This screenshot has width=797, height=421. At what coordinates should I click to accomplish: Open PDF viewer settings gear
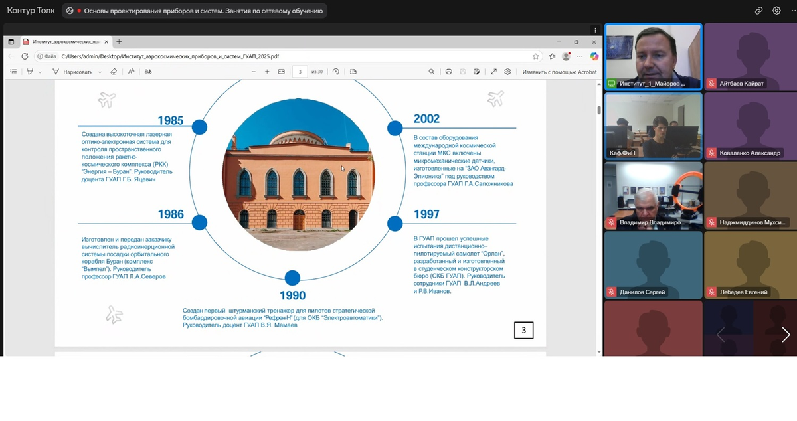click(x=507, y=72)
